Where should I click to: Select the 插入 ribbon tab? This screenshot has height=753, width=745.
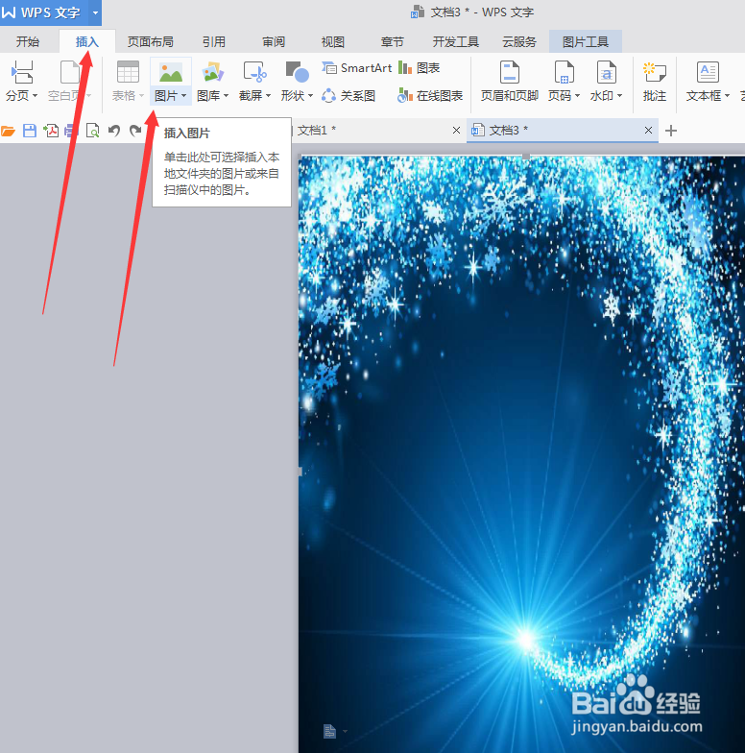click(86, 42)
